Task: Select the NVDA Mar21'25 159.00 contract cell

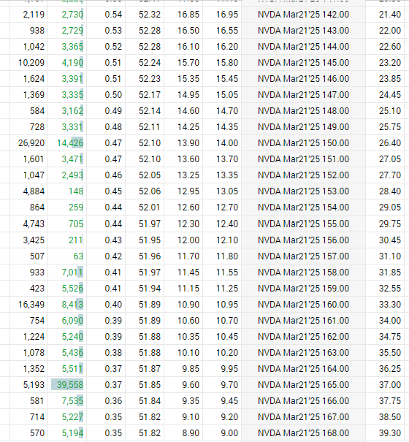Action: point(303,289)
